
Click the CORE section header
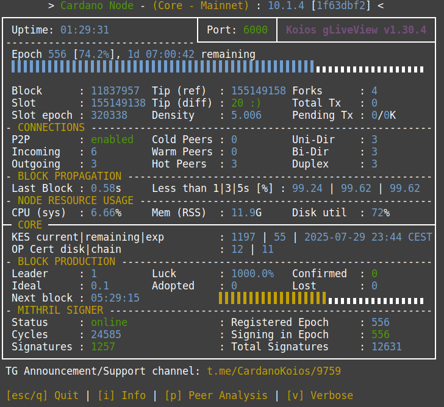click(30, 225)
